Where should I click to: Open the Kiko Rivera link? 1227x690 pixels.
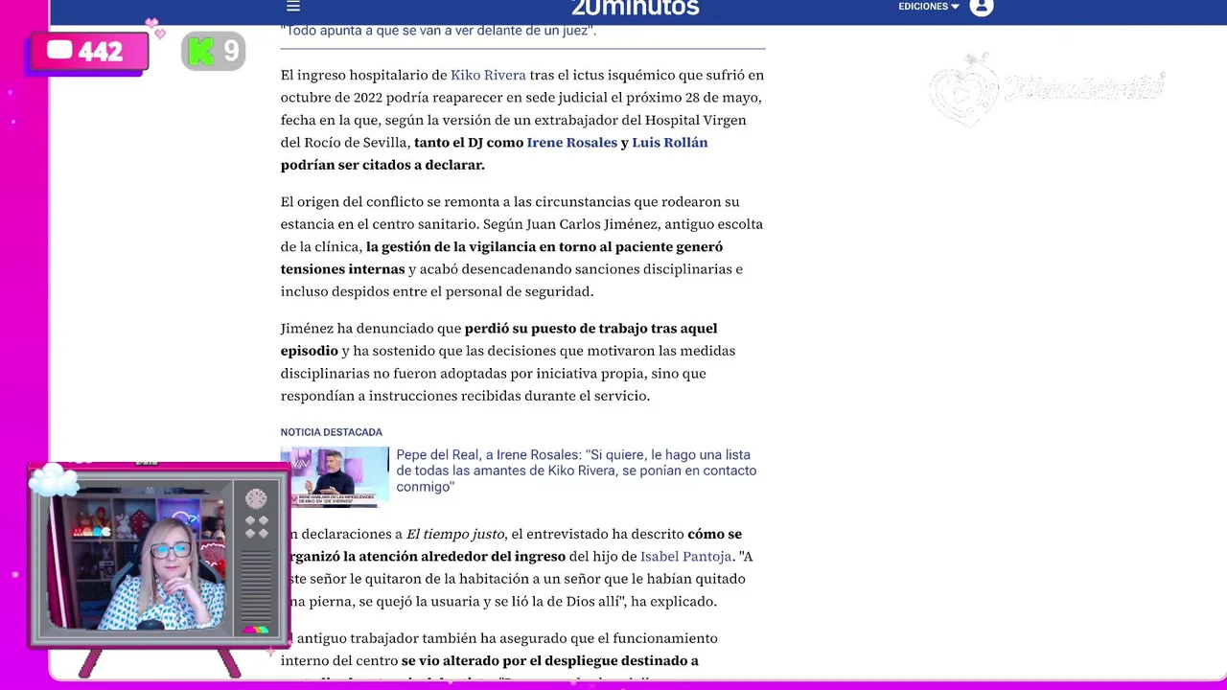(488, 75)
